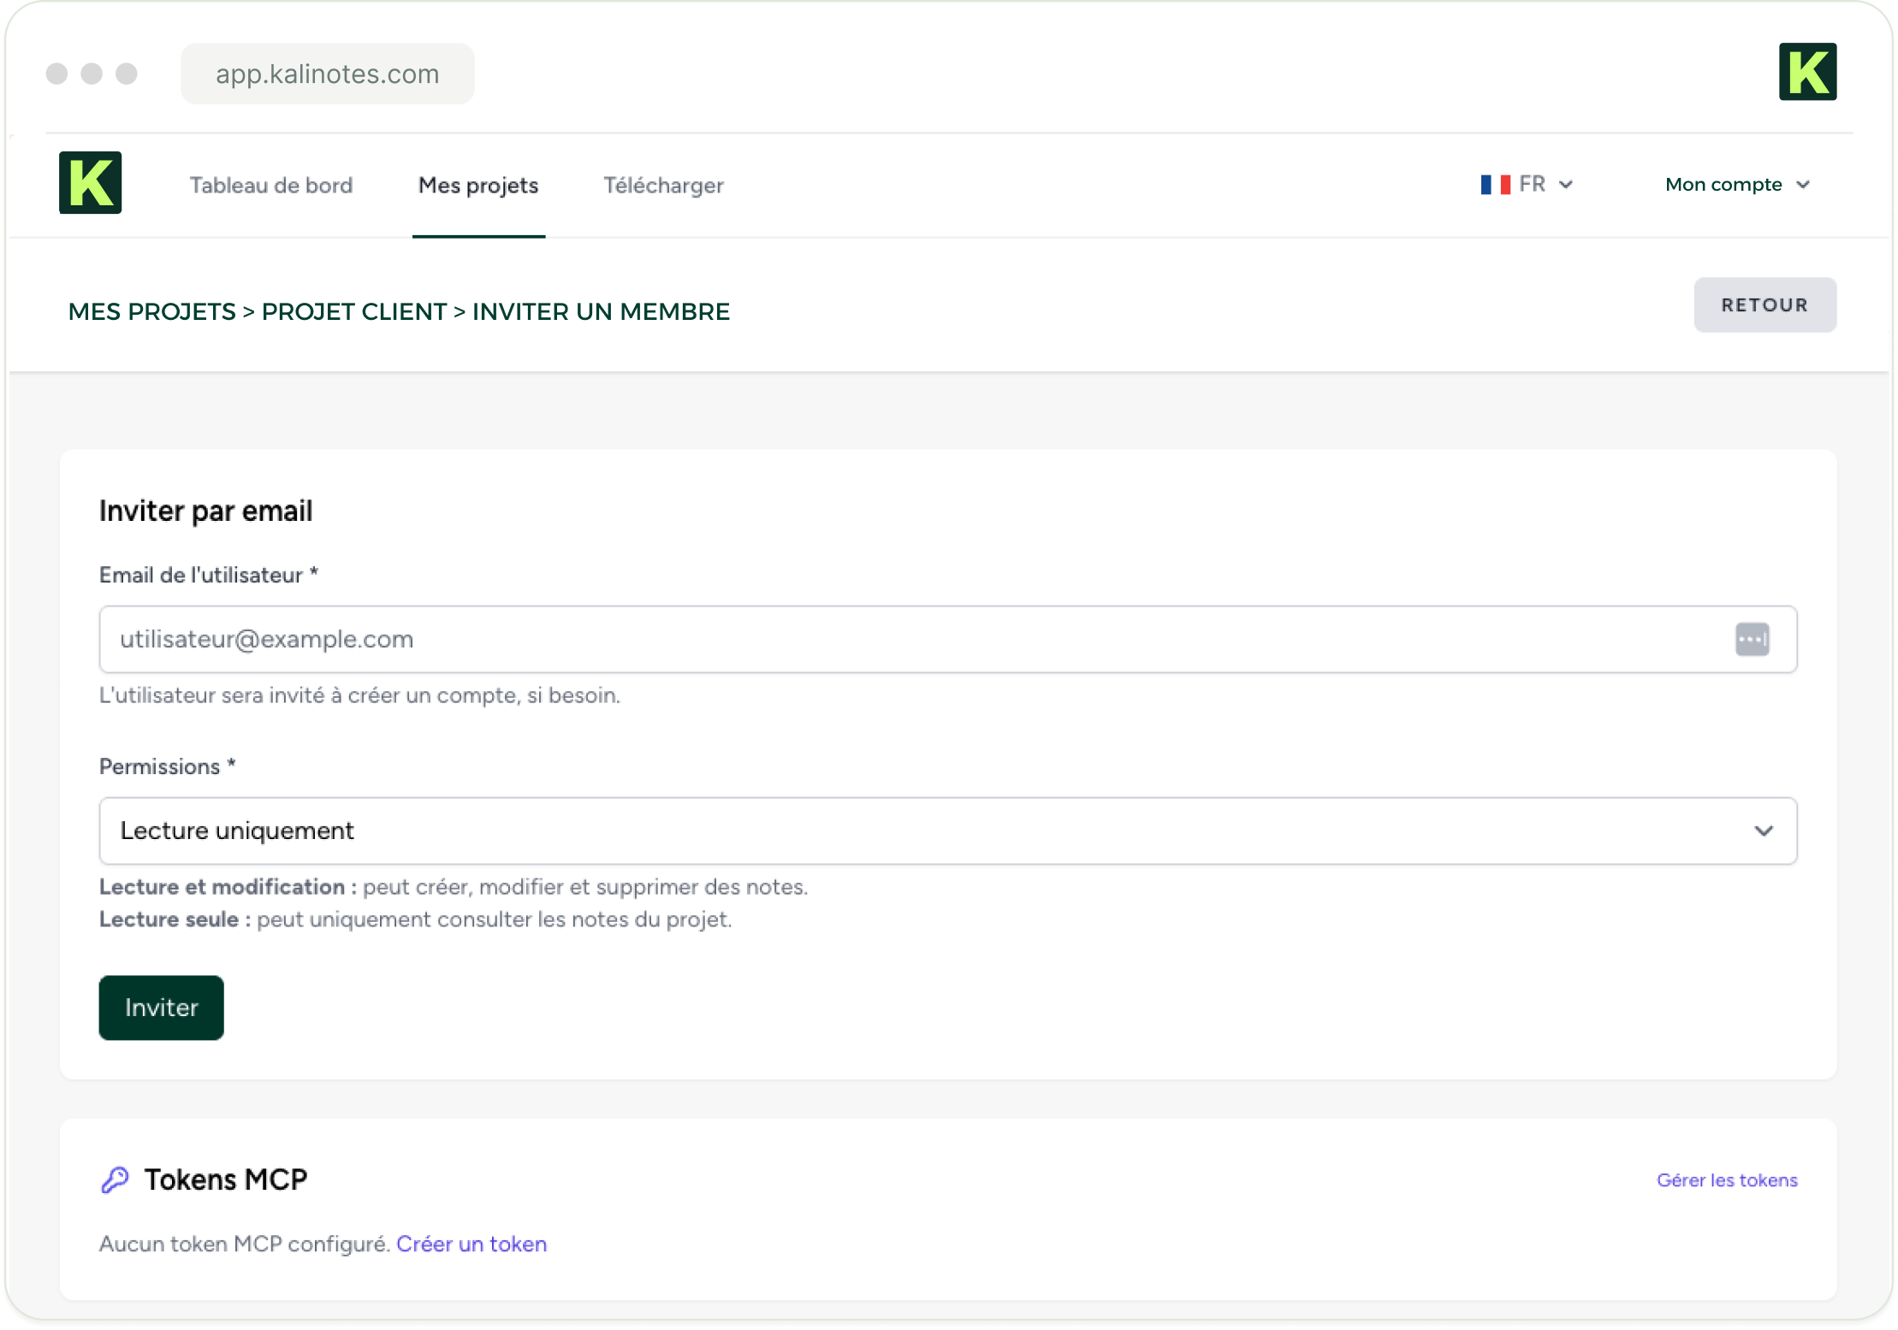
Task: Open the Télécharger tab
Action: tap(663, 186)
